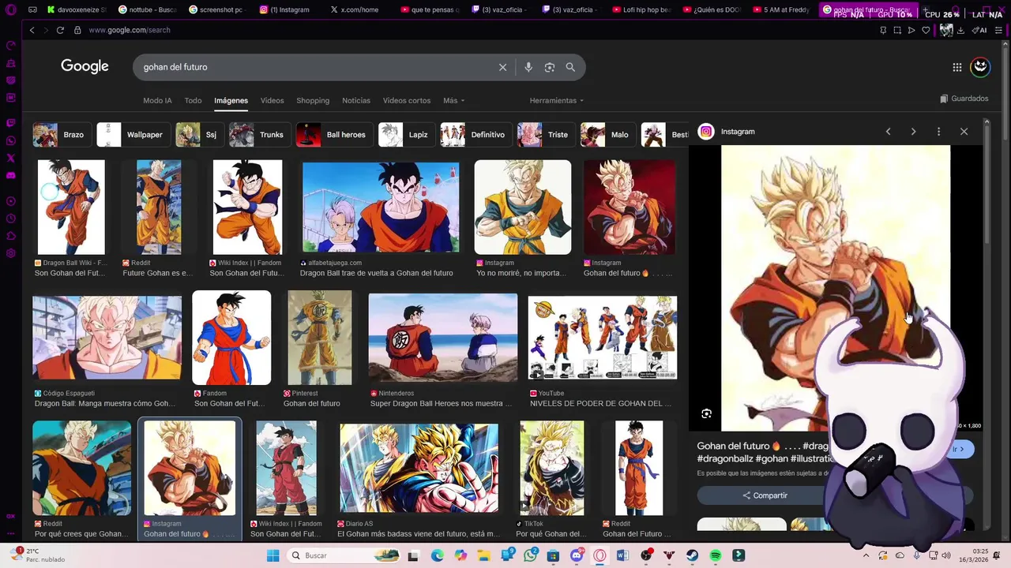Open Steam from the taskbar

(x=692, y=555)
